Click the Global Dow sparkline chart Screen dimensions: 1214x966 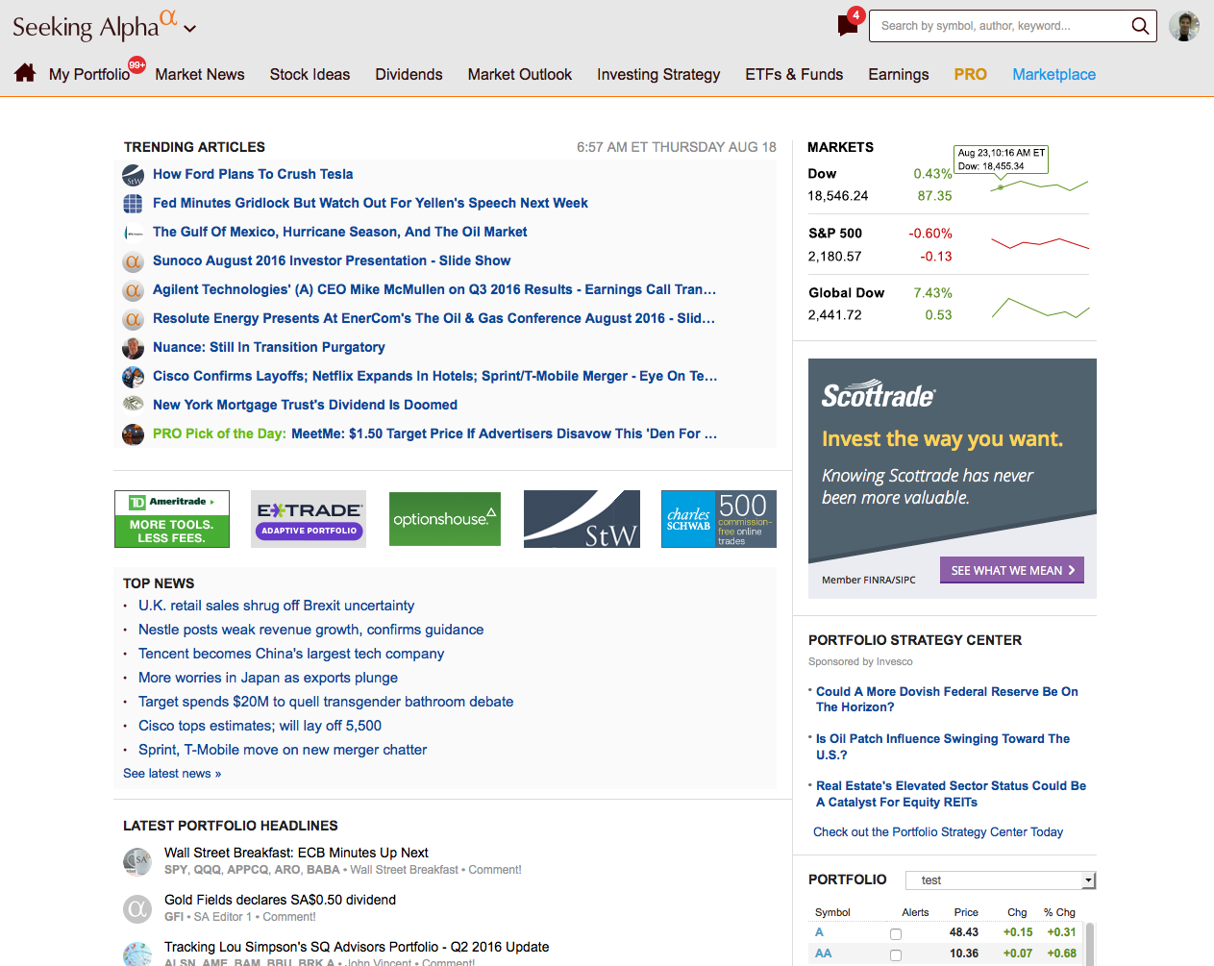click(x=1040, y=308)
